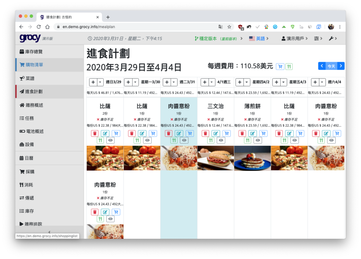This screenshot has width=361, height=259.
Task: Edit the 三文治 meal entry
Action: [x=215, y=133]
